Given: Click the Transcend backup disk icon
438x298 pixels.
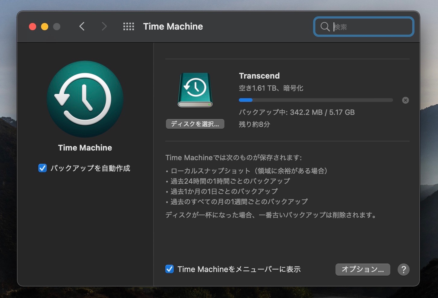Looking at the screenshot, I should point(195,90).
